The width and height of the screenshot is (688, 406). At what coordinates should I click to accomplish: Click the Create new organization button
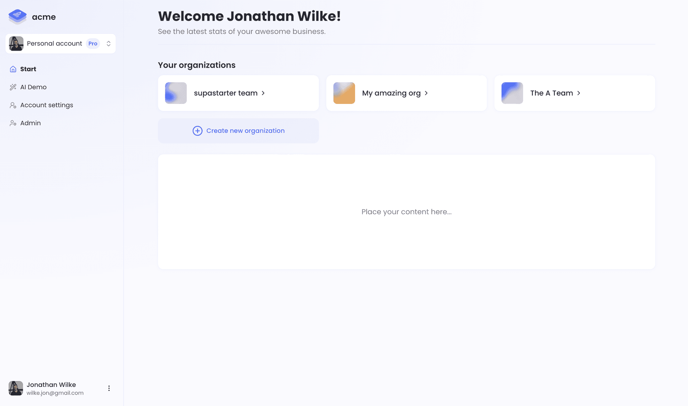coord(239,131)
